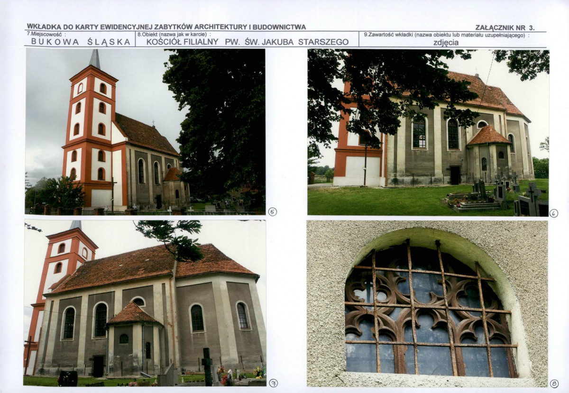
Task: Click the 'ZAŁĄCZNIK NR 3.' text
Action: click(505, 28)
